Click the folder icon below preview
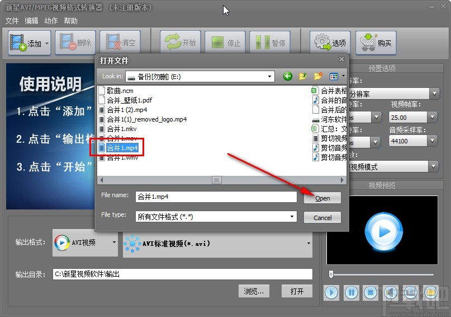This screenshot has width=451, height=317. click(430, 293)
